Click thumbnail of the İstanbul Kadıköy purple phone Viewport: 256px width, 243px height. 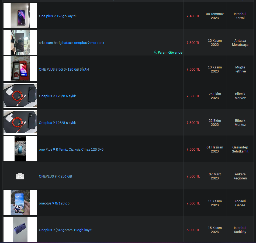pyautogui.click(x=20, y=229)
